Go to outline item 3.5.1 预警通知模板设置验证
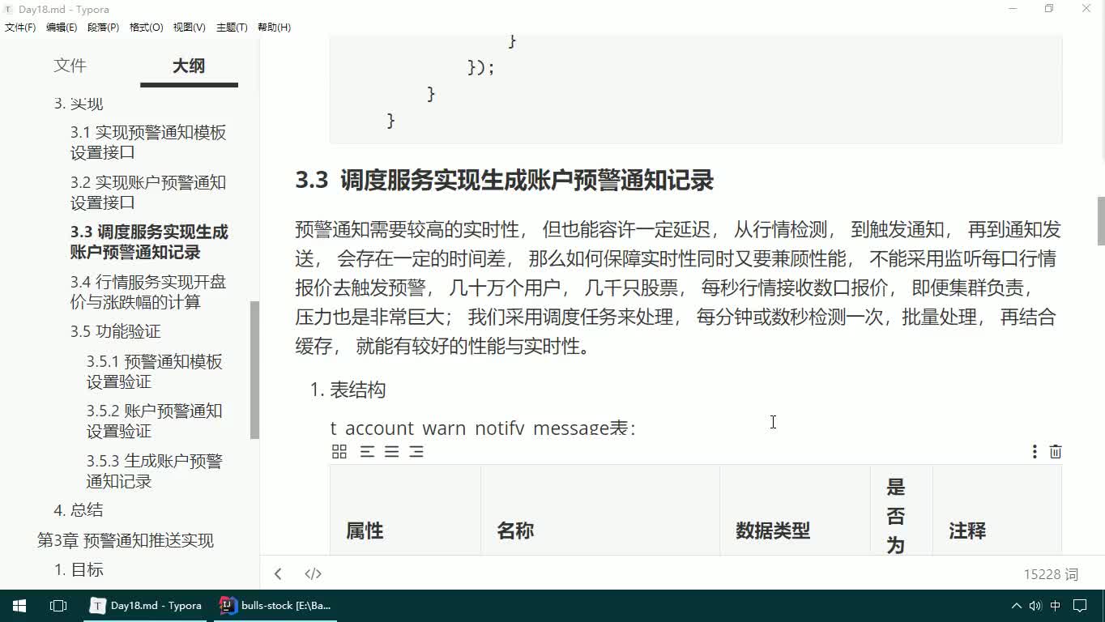1105x622 pixels. (x=155, y=372)
